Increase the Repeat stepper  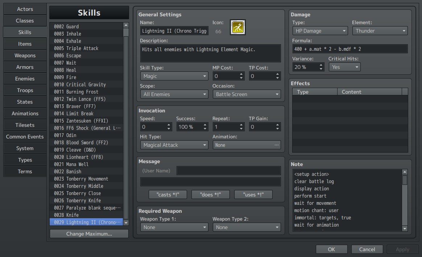coord(241,125)
